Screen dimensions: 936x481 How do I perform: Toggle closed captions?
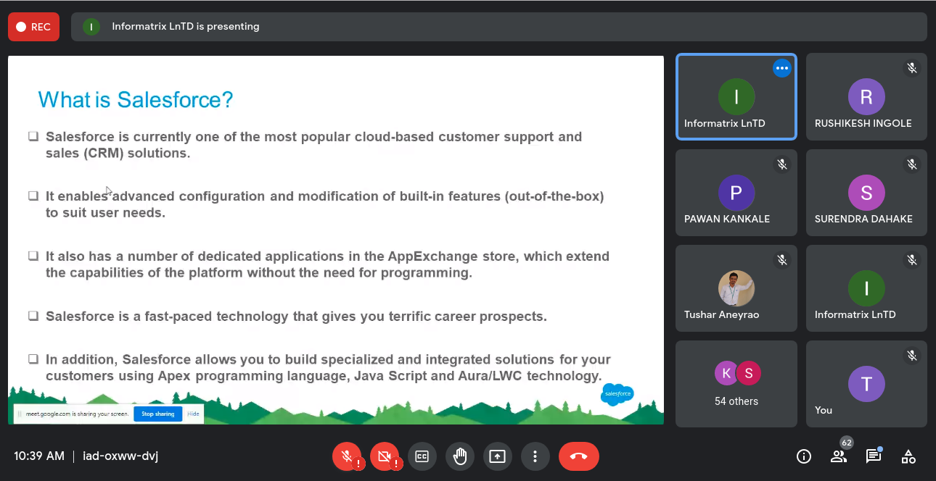422,456
